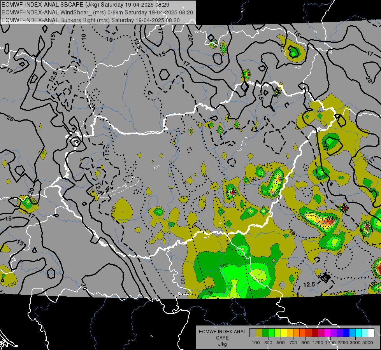
Task: Select the purple legend swatch
Action: coord(334,333)
